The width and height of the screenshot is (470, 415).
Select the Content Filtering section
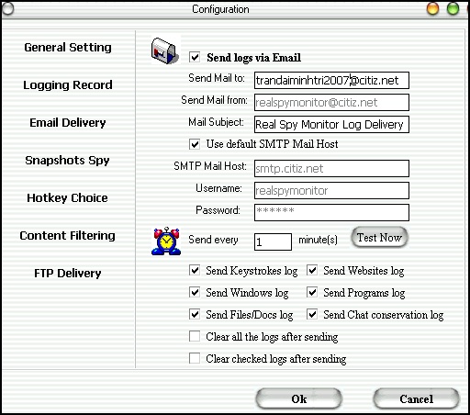(x=67, y=235)
